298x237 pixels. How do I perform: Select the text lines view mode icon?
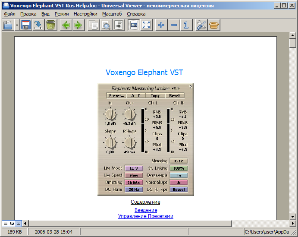pyautogui.click(x=6, y=223)
